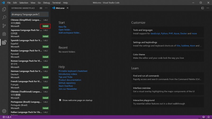Image resolution: width=212 pixels, height=119 pixels.
Task: Click the PHP language support link
Action: (x=171, y=34)
